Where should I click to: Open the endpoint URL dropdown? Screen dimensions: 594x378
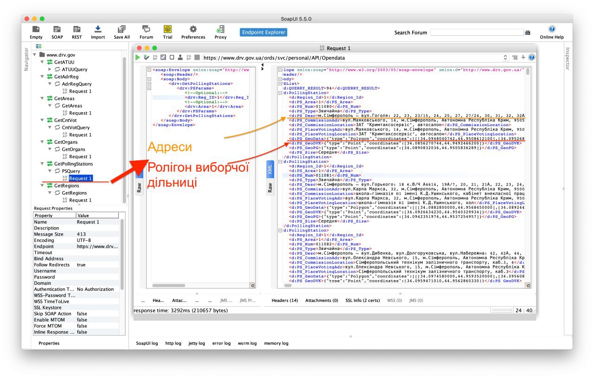[506, 58]
